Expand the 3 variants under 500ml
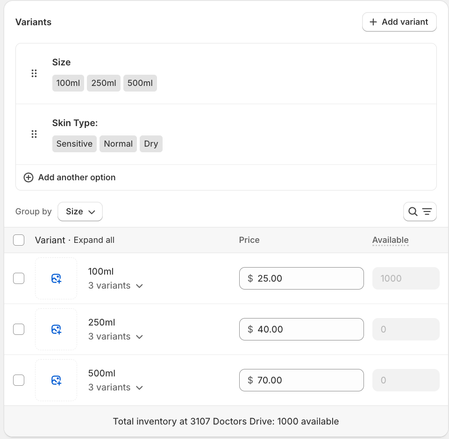The width and height of the screenshot is (449, 439). (115, 387)
